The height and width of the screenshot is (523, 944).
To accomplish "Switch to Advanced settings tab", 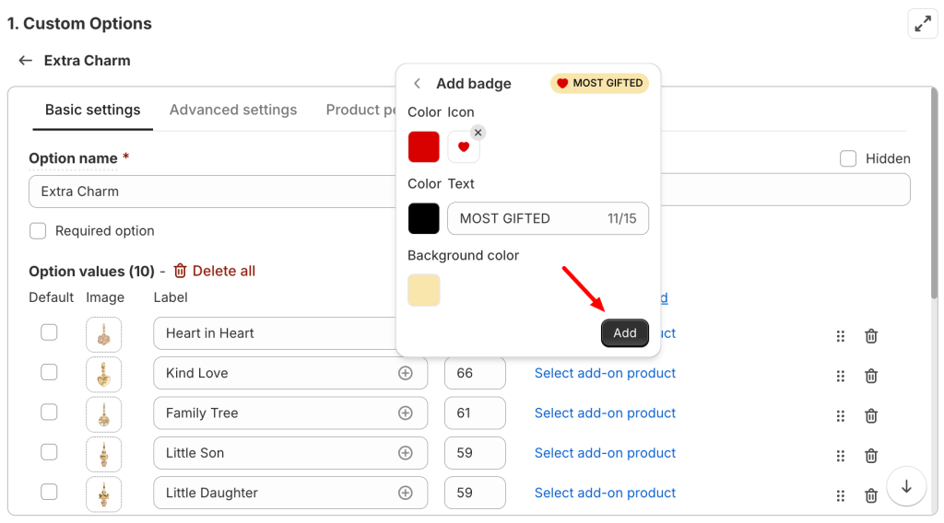I will (233, 110).
